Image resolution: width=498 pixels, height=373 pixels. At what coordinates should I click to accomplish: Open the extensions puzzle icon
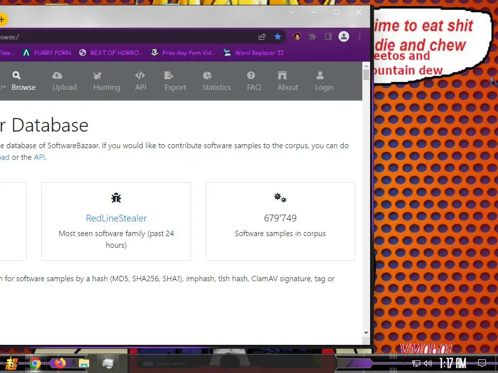click(x=313, y=37)
